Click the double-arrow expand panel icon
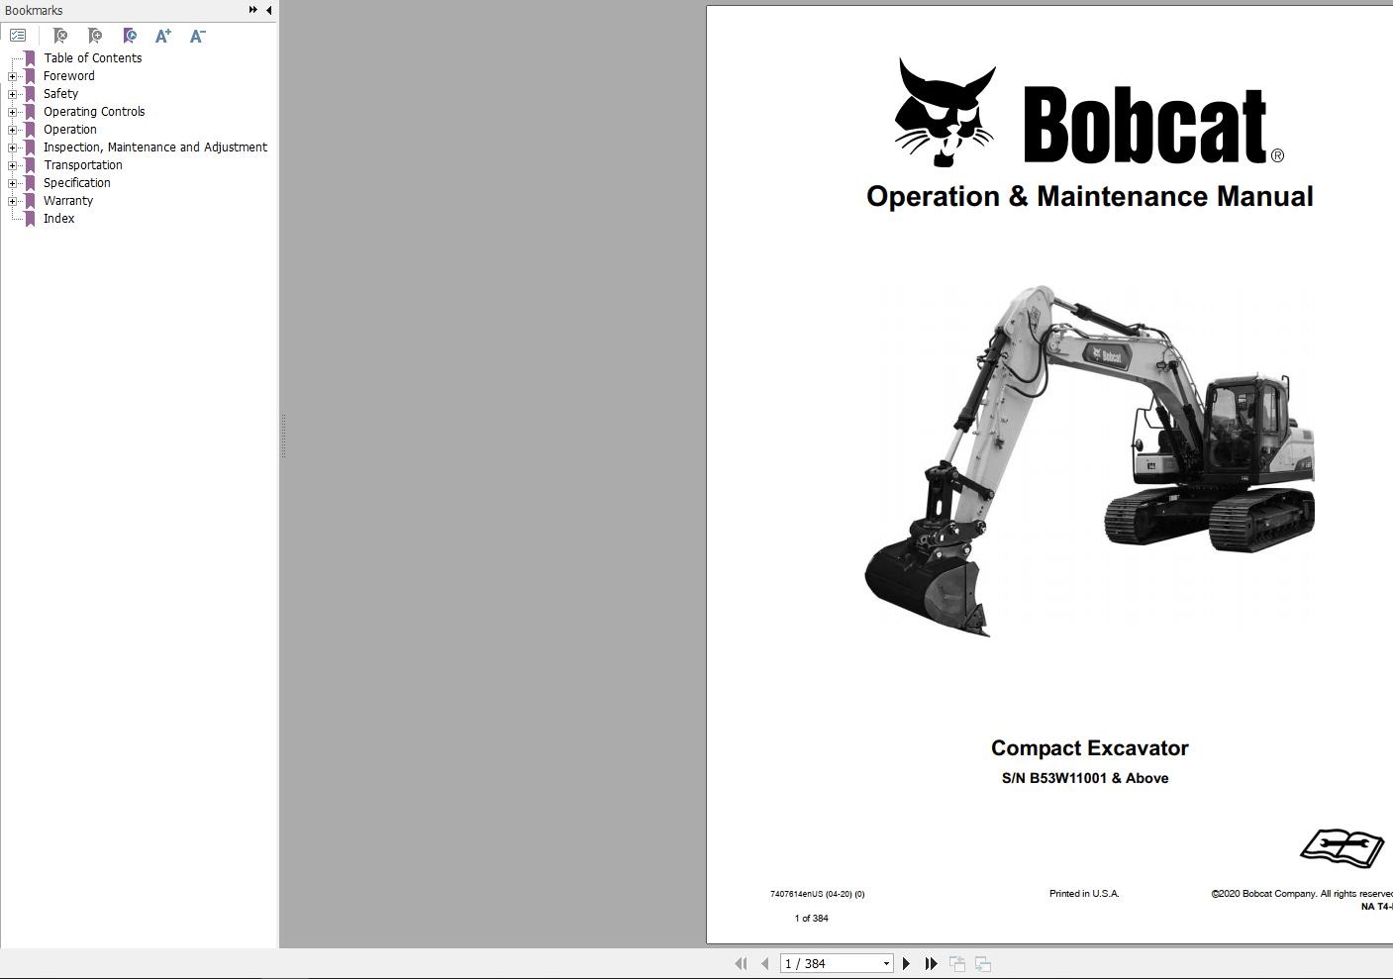Screen dimensions: 1393x979 click(x=253, y=10)
